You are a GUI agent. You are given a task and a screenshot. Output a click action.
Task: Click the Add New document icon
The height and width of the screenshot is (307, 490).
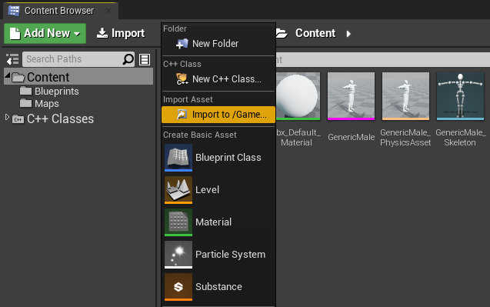(15, 33)
